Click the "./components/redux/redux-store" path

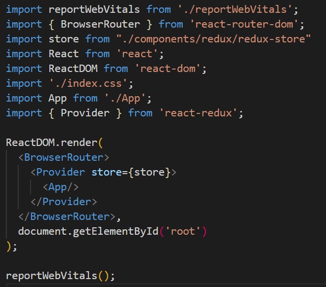pyautogui.click(x=213, y=39)
